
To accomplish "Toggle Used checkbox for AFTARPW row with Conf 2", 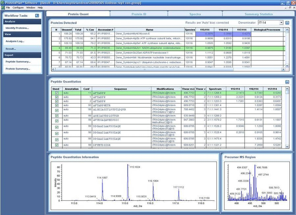I will (57, 101).
